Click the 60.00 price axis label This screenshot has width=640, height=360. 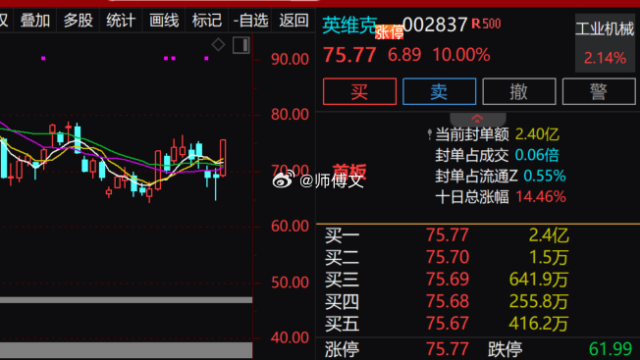[x=290, y=227]
